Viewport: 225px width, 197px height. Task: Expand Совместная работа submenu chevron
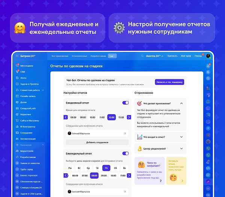click(43, 90)
